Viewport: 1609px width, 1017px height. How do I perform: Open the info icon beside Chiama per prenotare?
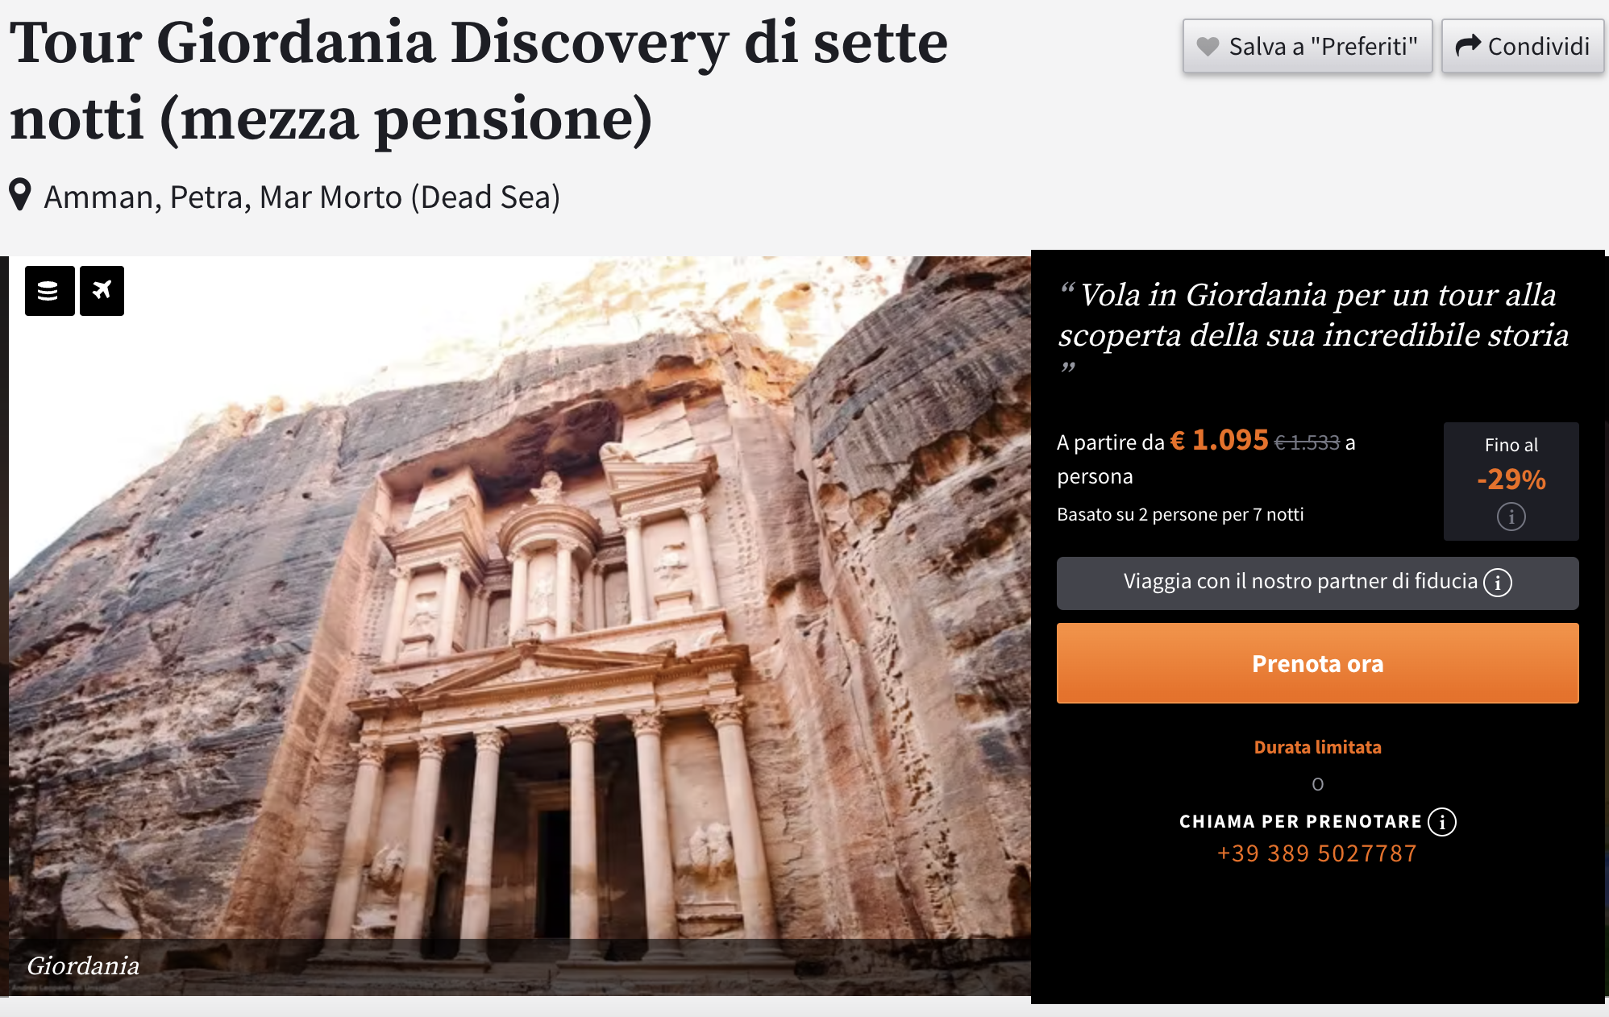pyautogui.click(x=1442, y=822)
